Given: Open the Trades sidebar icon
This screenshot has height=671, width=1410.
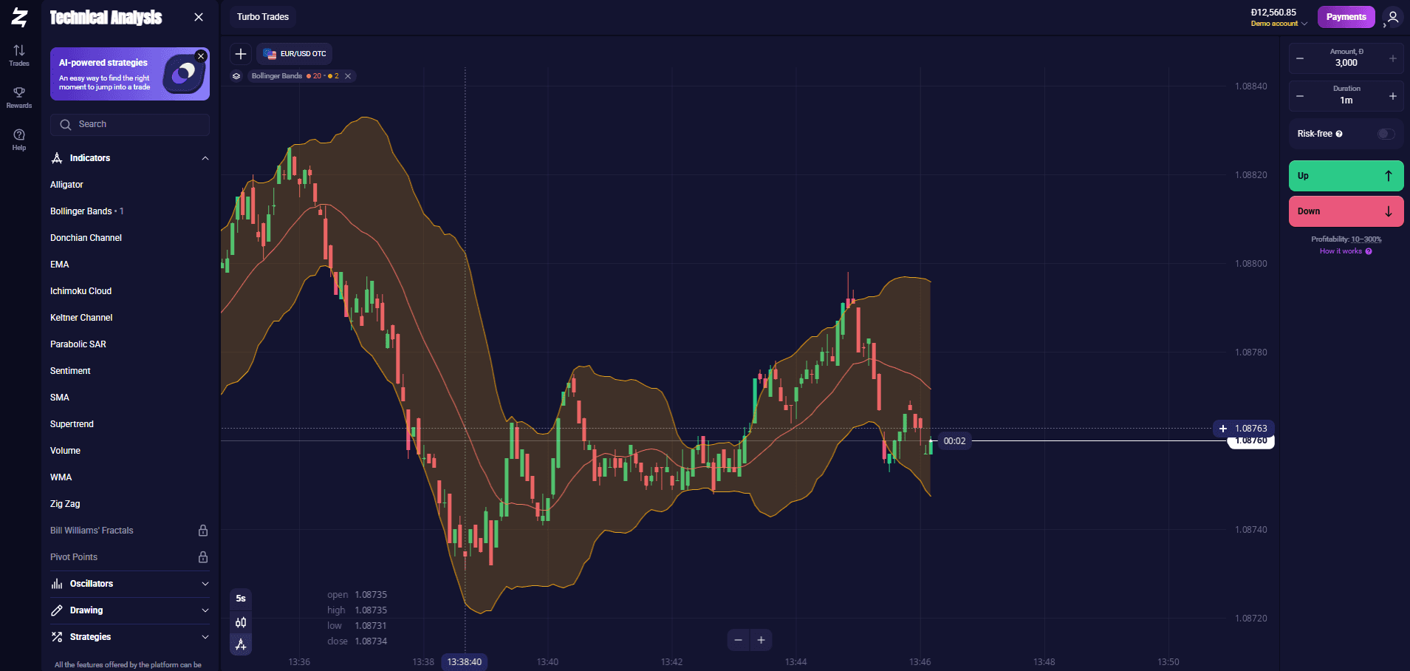Looking at the screenshot, I should (x=19, y=55).
